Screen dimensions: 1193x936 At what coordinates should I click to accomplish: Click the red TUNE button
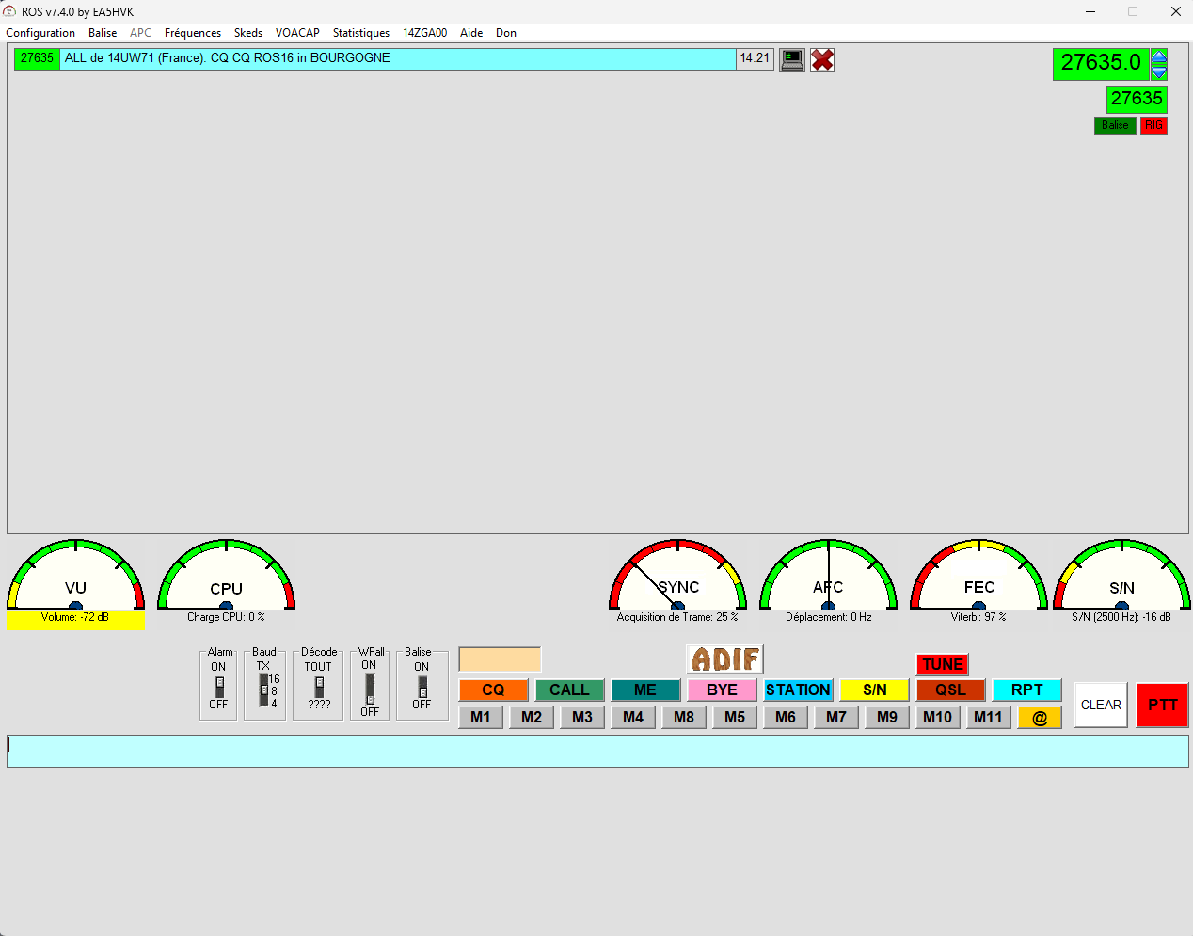click(942, 664)
